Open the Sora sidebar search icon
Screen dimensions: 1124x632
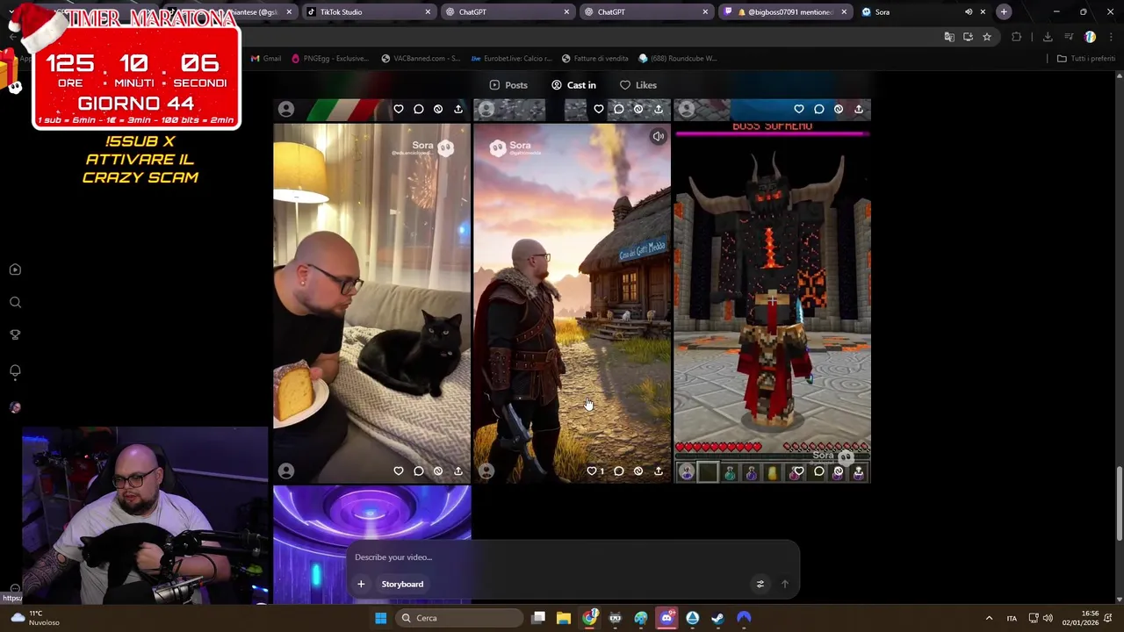click(x=15, y=303)
